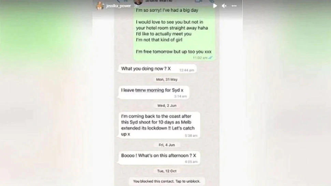Open the three-dot more options menu
Viewport: 331px width, 186px height.
click(x=234, y=6)
